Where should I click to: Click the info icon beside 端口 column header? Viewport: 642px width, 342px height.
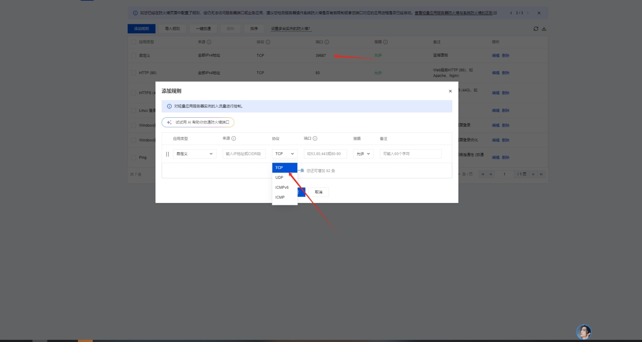327,42
